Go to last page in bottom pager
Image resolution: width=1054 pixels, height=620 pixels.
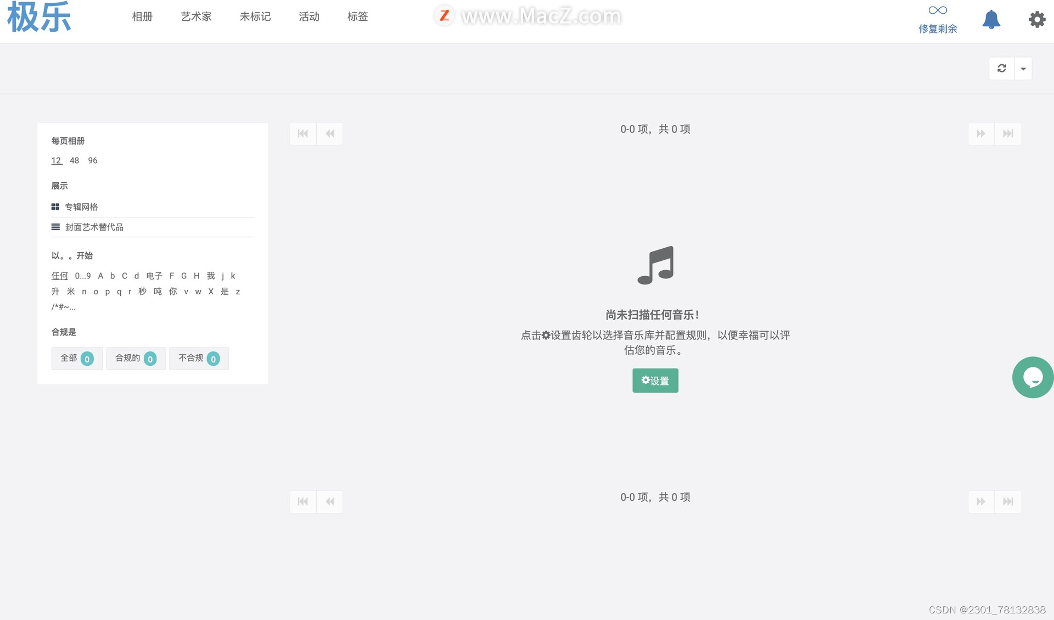1008,501
